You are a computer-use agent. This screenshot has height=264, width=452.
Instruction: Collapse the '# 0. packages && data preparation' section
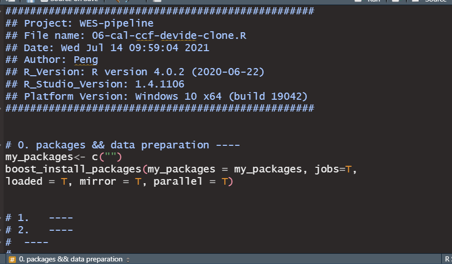coord(1,145)
